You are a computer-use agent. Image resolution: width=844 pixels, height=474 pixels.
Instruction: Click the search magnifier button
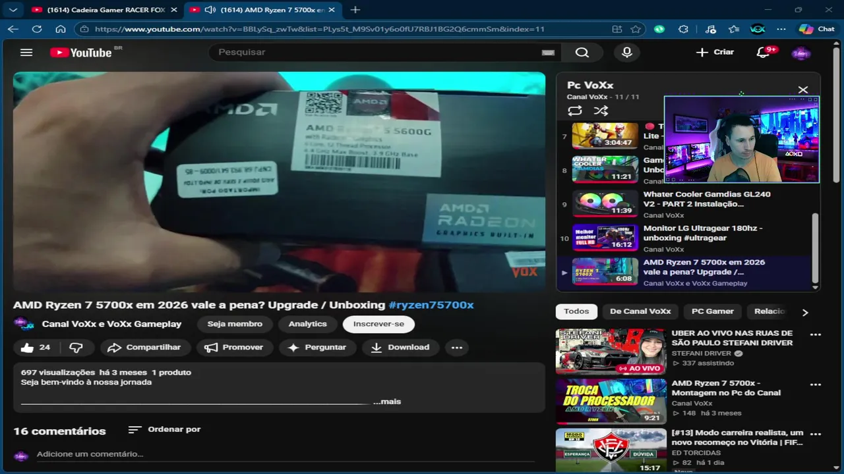[x=582, y=52]
